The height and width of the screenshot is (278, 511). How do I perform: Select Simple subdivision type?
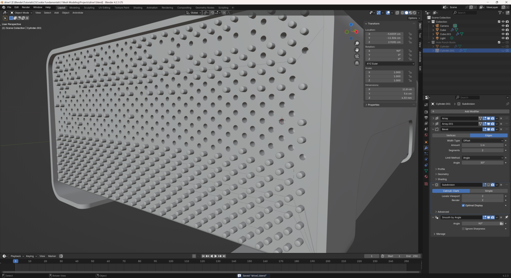(x=488, y=191)
